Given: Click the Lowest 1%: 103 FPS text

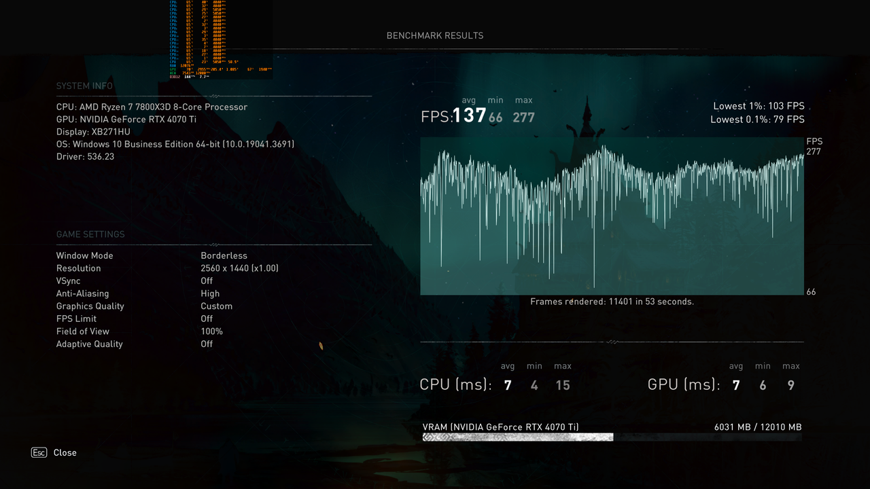Looking at the screenshot, I should pyautogui.click(x=759, y=106).
